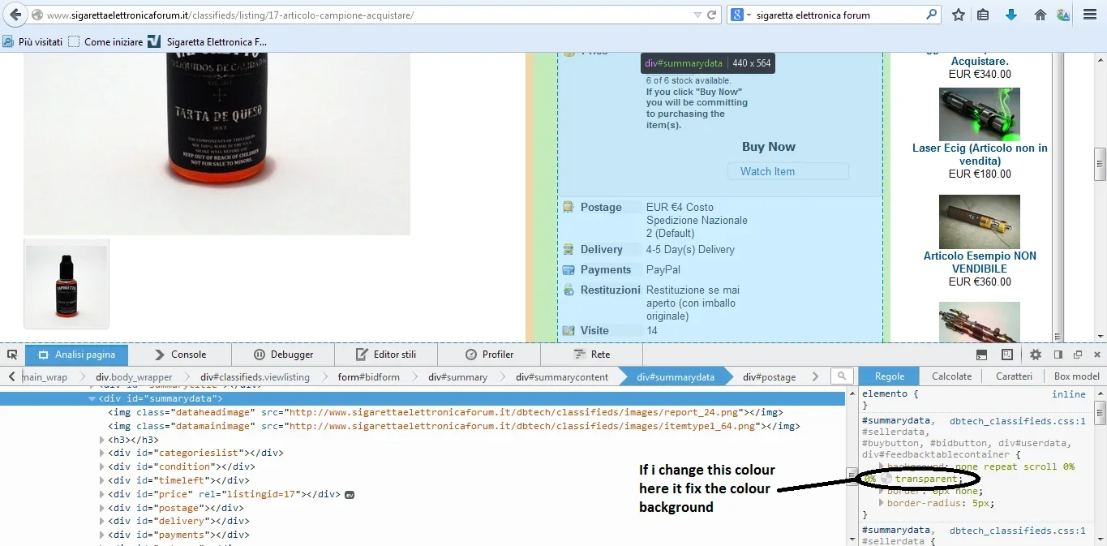
Task: Expand the div id postage node
Action: click(x=102, y=508)
